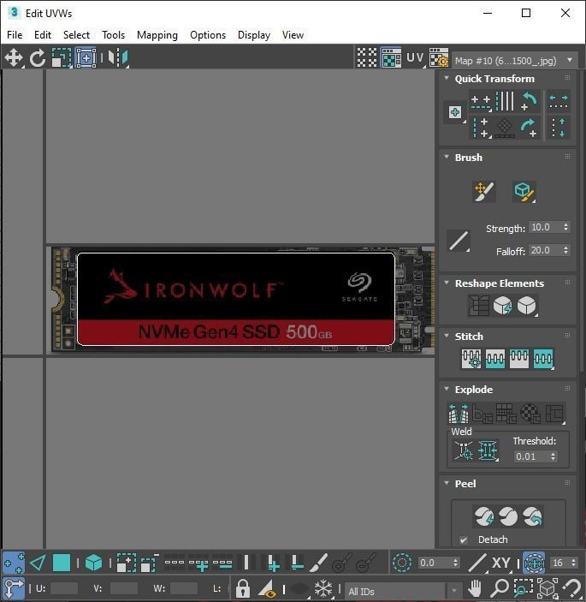Click the Target Weld icon
This screenshot has width=586, height=602.
click(x=464, y=450)
